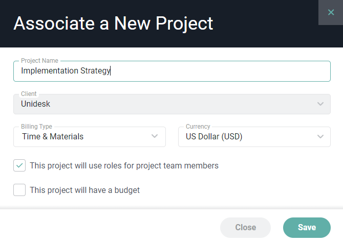Click the Project Name floating label
This screenshot has width=343, height=244.
point(39,61)
